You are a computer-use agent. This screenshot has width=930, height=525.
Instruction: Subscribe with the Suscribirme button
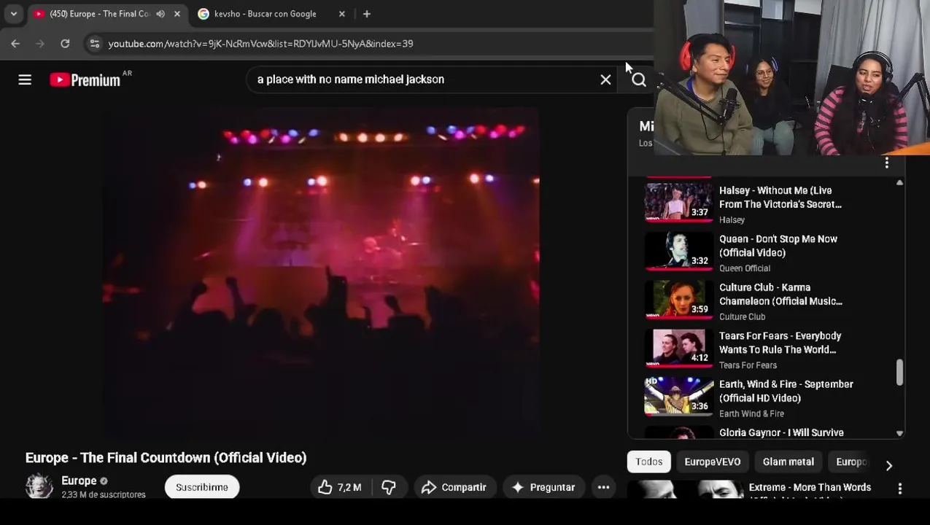[202, 487]
